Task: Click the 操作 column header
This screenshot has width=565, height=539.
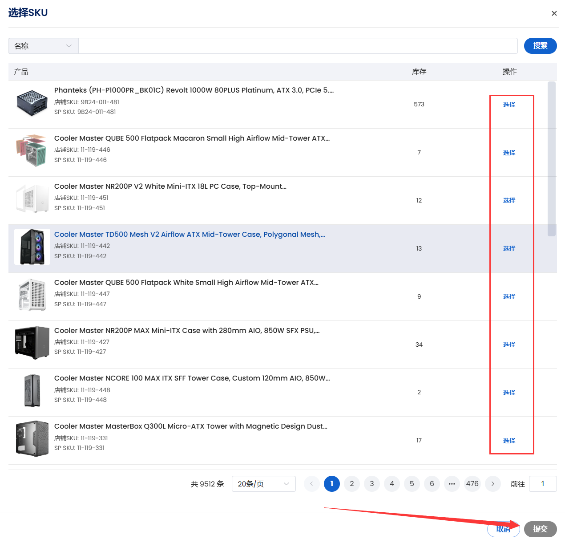Action: tap(509, 72)
